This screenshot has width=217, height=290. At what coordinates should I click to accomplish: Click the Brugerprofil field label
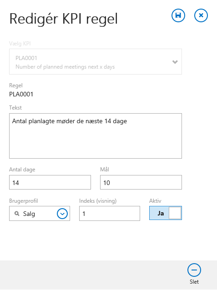tap(24, 201)
